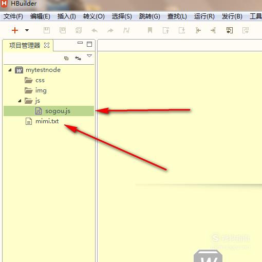
Task: Toggle link with editor icon
Action: click(x=78, y=58)
